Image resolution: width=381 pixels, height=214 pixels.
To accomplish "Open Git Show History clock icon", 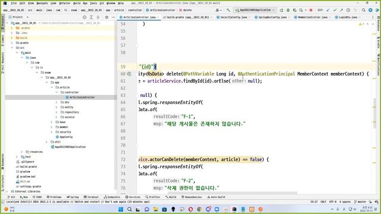I will [x=348, y=10].
